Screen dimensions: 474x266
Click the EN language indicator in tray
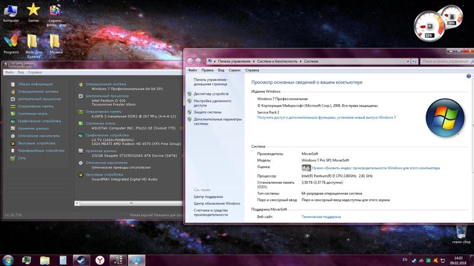point(405,259)
